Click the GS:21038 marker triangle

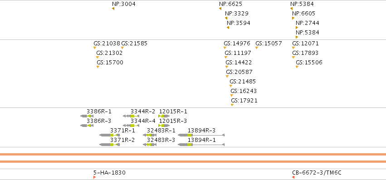(x=94, y=48)
